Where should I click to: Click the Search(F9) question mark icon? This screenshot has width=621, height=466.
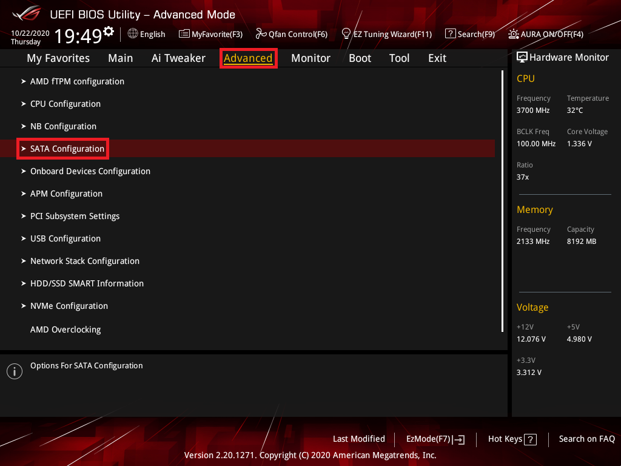pyautogui.click(x=450, y=34)
